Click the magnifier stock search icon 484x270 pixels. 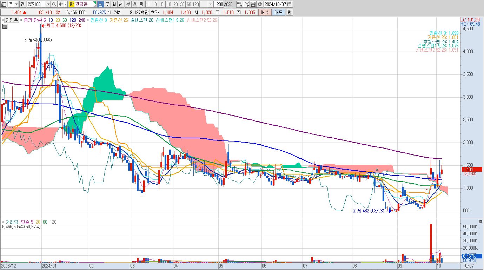click(54, 4)
